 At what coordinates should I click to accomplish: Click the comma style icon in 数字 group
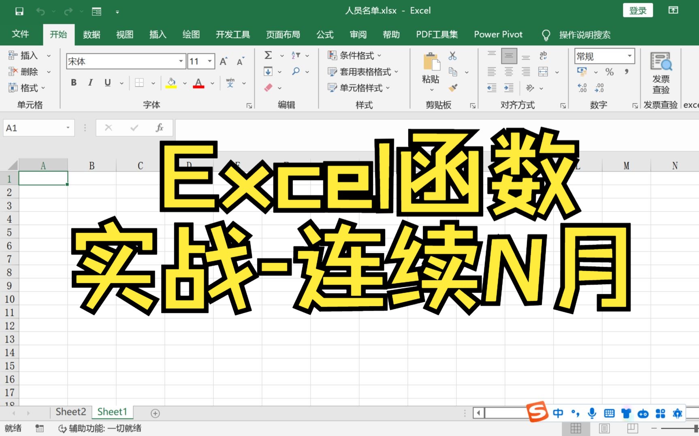[x=627, y=72]
